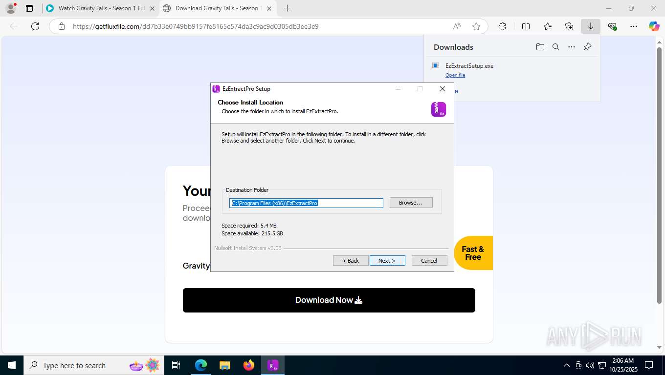The image size is (665, 375).
Task: Click the Choose Install Location heading
Action: [250, 103]
